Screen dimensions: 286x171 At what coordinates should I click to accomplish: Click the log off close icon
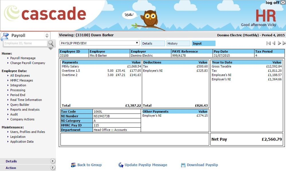click(283, 3)
